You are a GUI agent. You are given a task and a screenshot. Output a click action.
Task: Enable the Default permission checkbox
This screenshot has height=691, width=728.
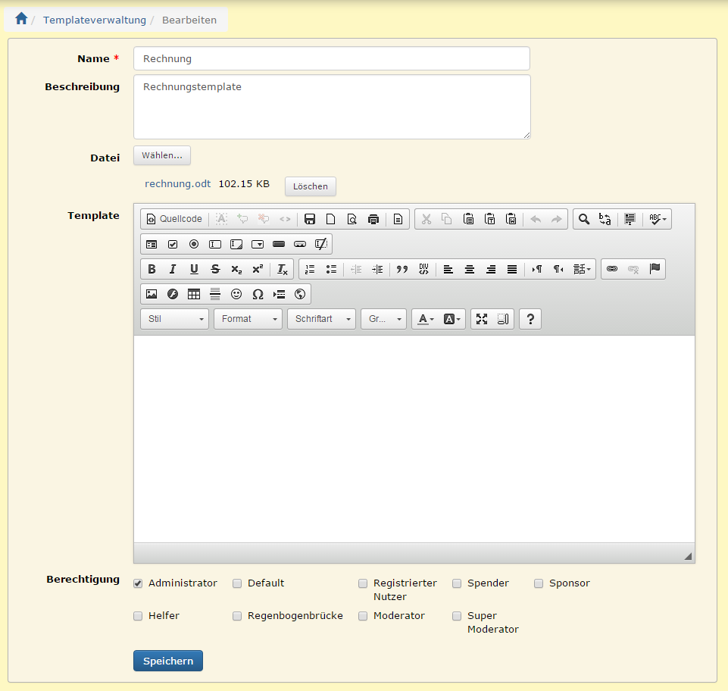click(237, 583)
